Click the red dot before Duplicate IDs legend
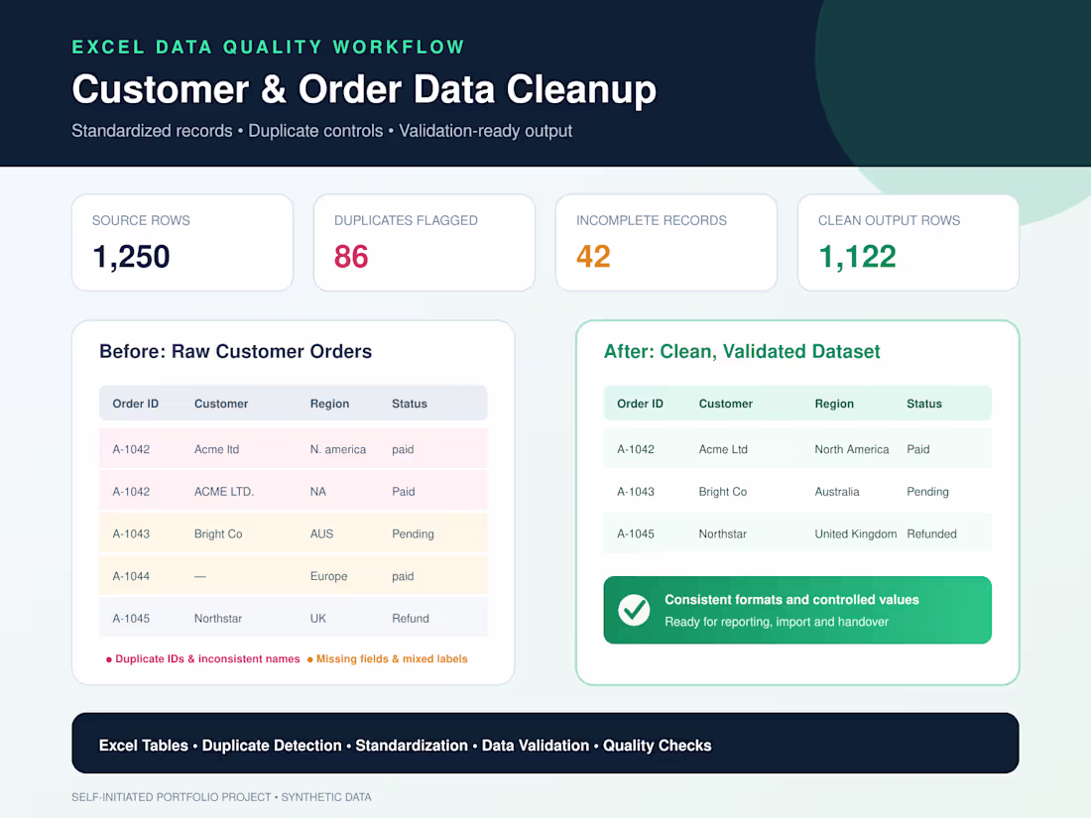This screenshot has width=1091, height=818. click(108, 659)
